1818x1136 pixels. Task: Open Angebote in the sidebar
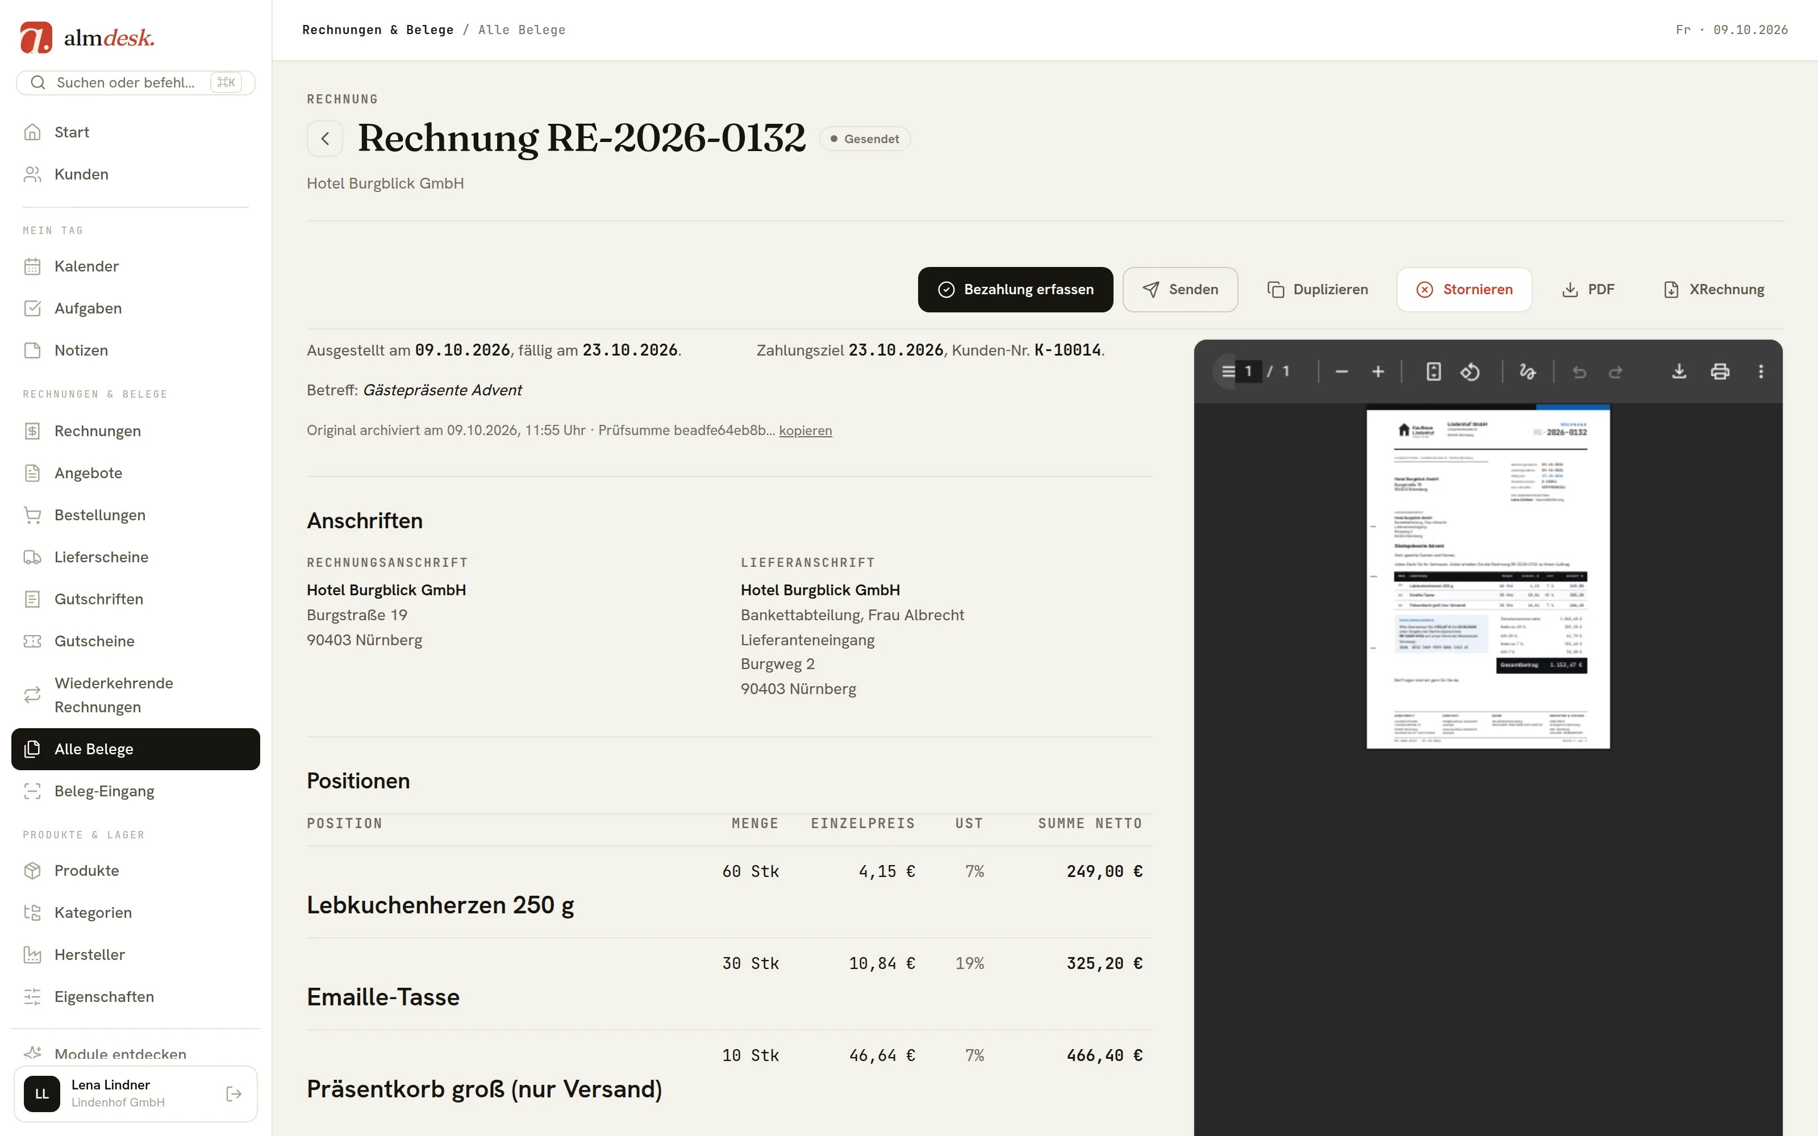coord(135,473)
